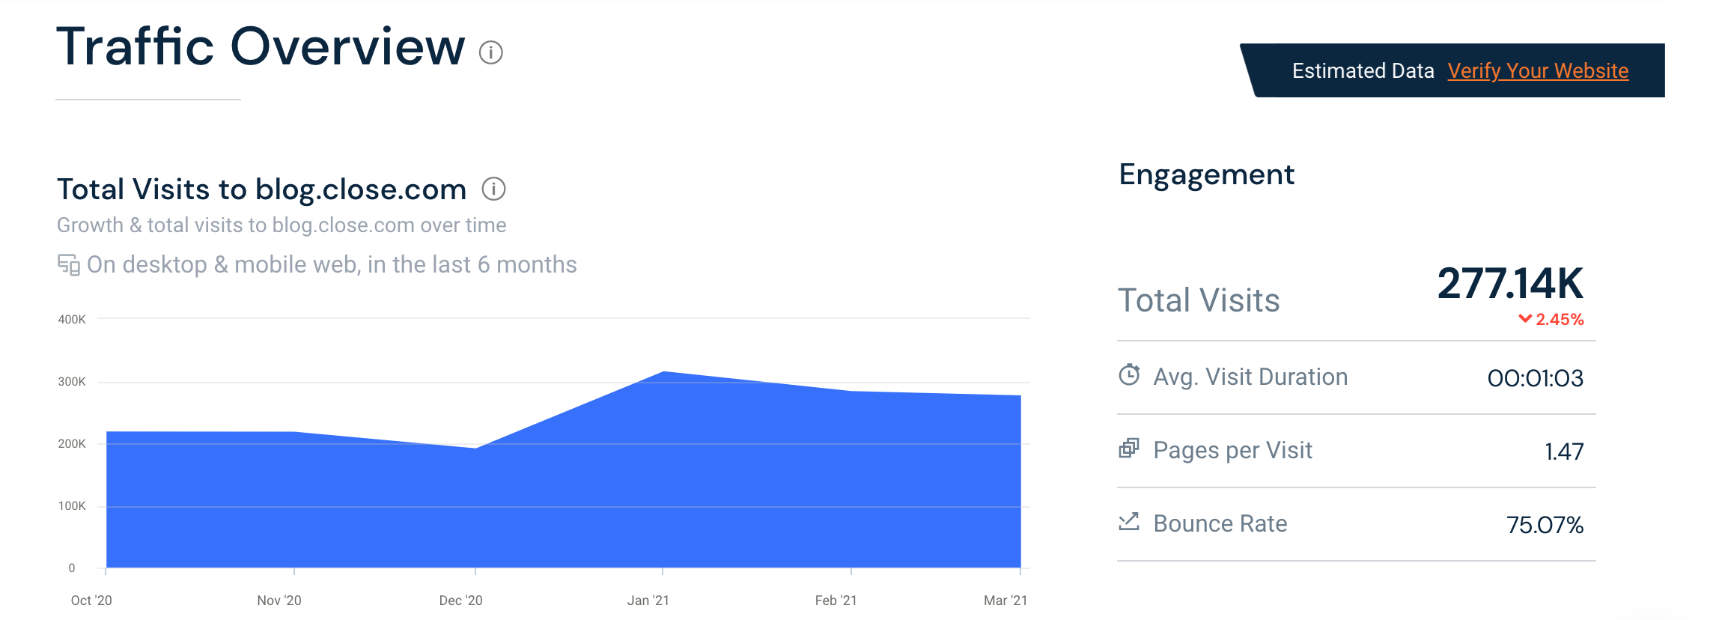The width and height of the screenshot is (1713, 620).
Task: Click the Feb '21 axis label
Action: point(836,601)
